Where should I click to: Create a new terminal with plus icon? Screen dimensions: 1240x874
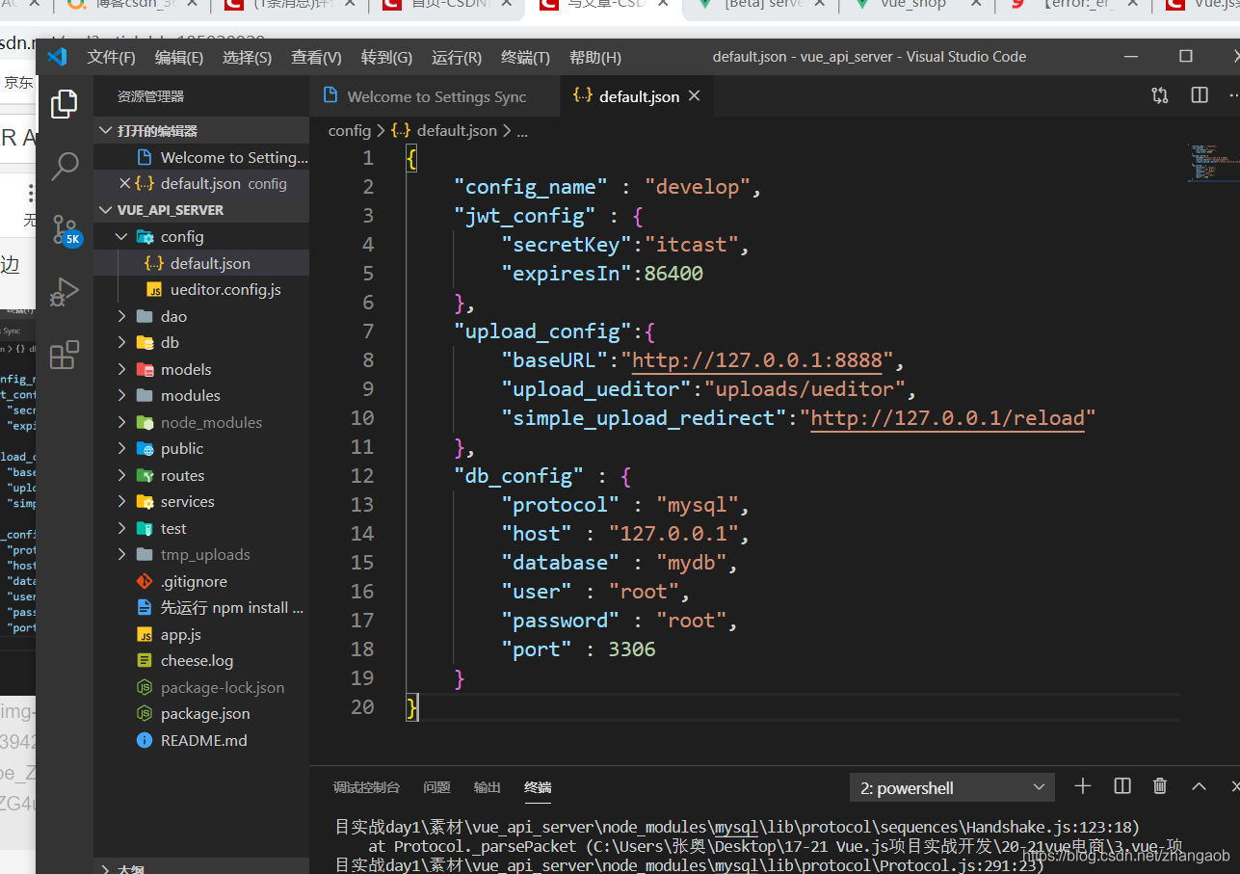(1083, 786)
